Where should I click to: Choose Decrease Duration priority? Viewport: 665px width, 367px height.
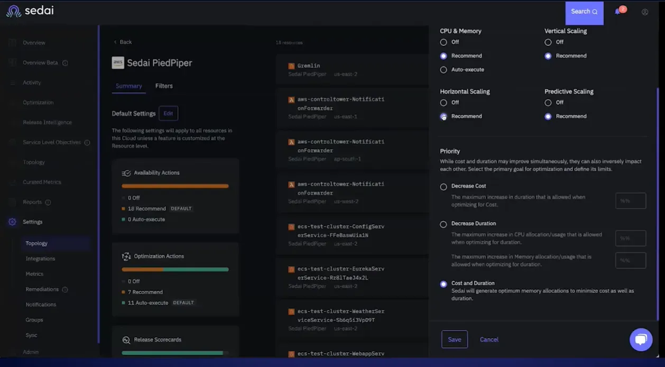(444, 224)
